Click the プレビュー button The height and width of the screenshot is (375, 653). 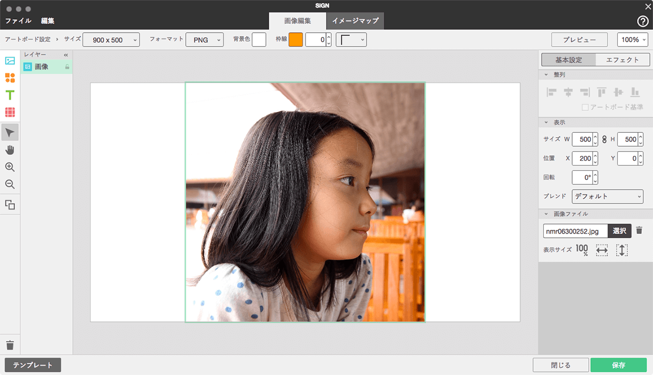[579, 40]
